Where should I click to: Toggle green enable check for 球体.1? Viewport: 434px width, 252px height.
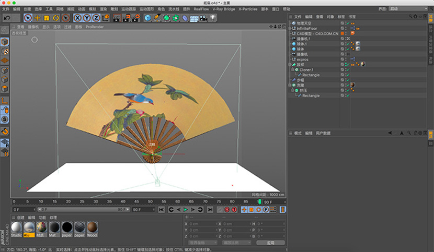pyautogui.click(x=348, y=44)
